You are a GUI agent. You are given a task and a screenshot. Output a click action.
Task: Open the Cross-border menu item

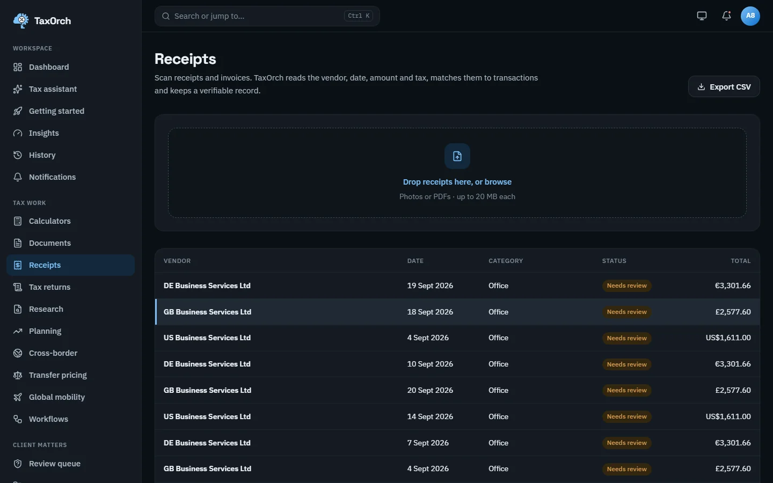click(71, 353)
